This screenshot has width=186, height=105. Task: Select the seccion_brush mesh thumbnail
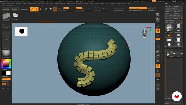15,16
